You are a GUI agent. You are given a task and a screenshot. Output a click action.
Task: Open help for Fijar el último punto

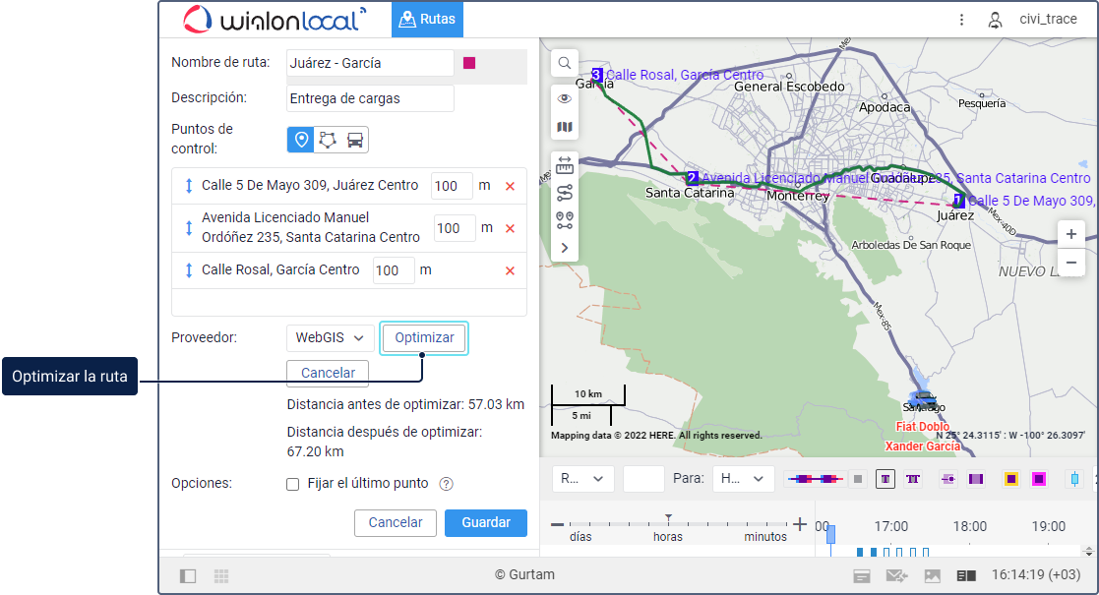point(446,484)
